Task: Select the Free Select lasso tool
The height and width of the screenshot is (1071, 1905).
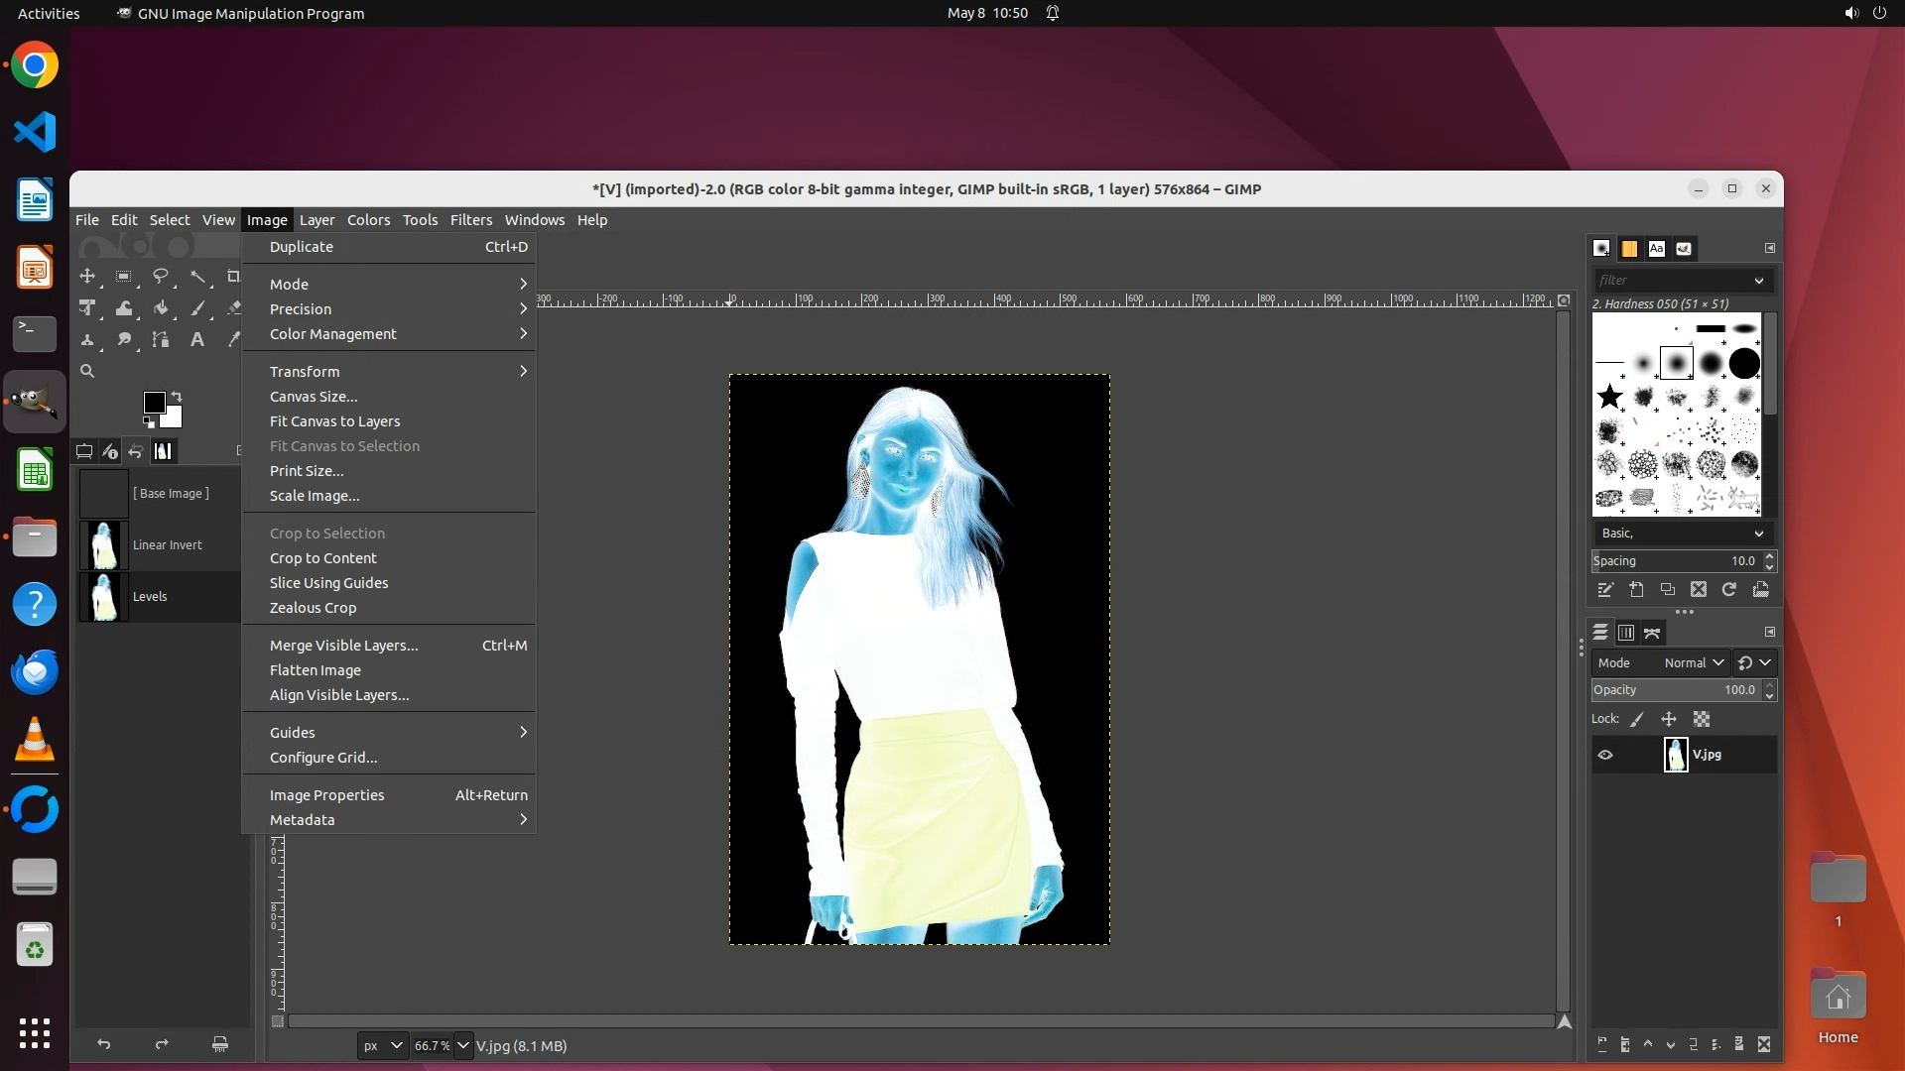Action: pyautogui.click(x=161, y=277)
